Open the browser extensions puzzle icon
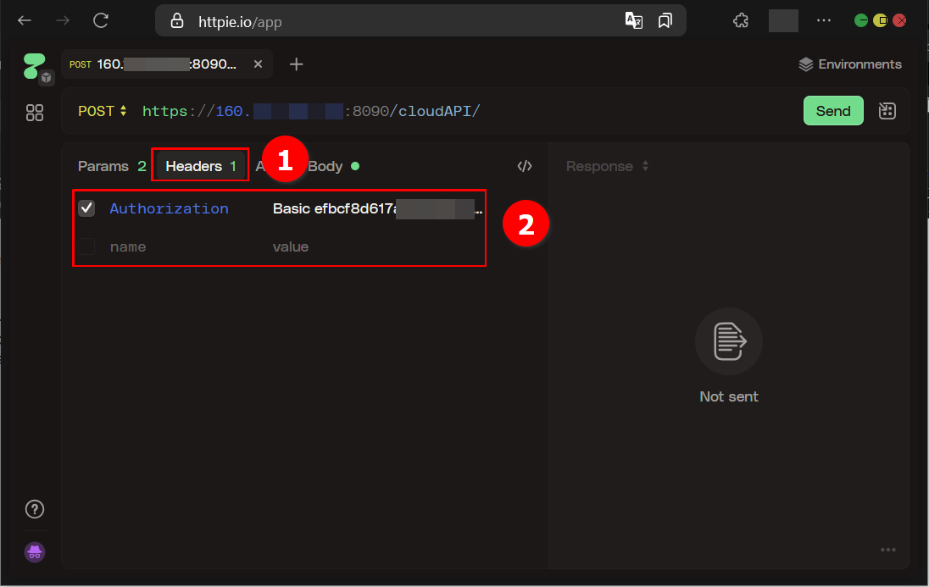Image resolution: width=929 pixels, height=587 pixels. click(x=741, y=20)
